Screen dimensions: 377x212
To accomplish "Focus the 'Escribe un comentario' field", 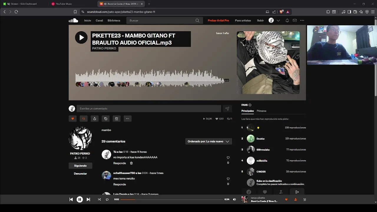I will pos(149,109).
